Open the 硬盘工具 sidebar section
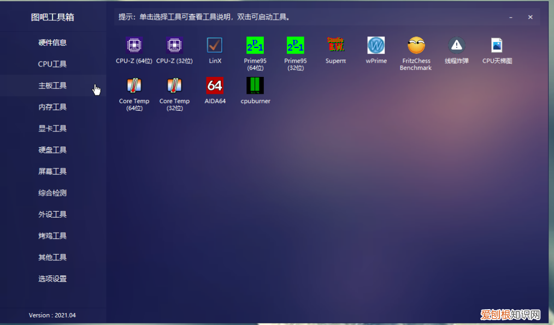The image size is (554, 325). tap(52, 150)
